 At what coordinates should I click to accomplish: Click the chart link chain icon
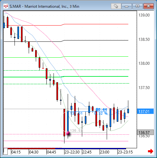click(x=116, y=6)
